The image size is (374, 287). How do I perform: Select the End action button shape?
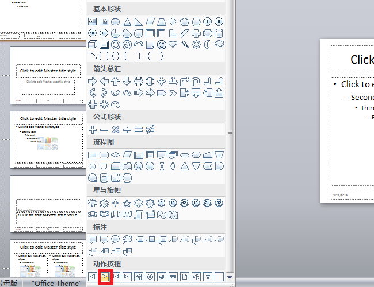[x=127, y=277]
